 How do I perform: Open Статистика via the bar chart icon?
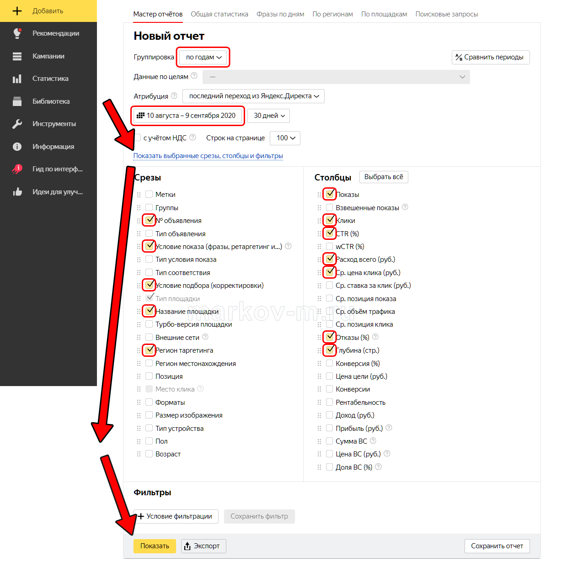[x=17, y=79]
